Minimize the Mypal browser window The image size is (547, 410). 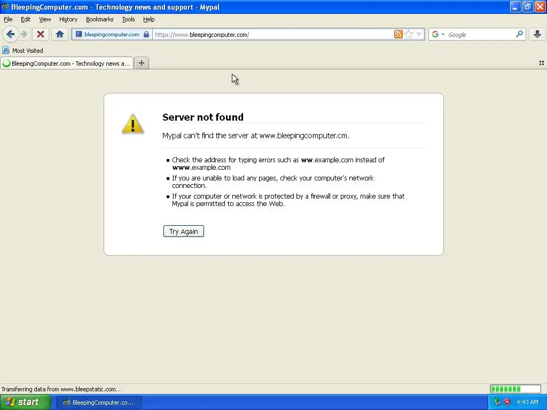click(515, 6)
